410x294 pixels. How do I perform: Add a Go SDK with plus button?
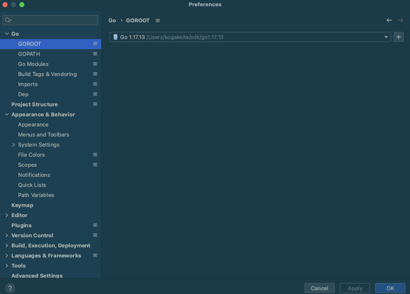point(399,37)
